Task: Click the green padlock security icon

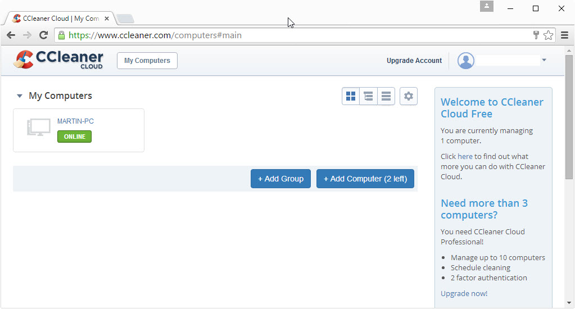Action: [x=62, y=35]
